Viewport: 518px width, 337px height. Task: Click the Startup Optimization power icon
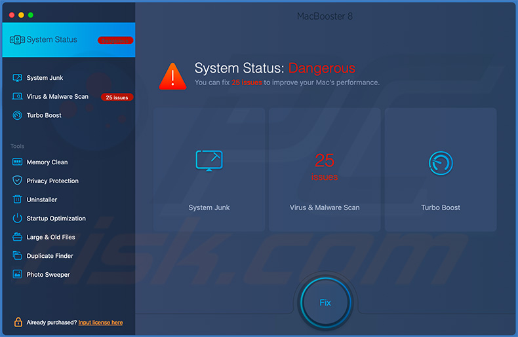click(17, 218)
